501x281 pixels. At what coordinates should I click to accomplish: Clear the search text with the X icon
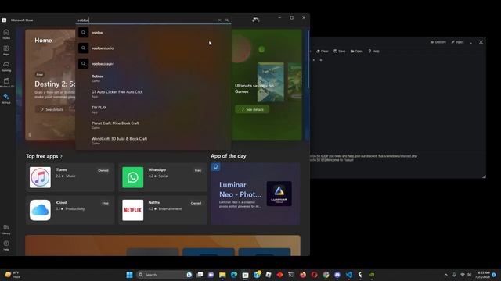219,20
